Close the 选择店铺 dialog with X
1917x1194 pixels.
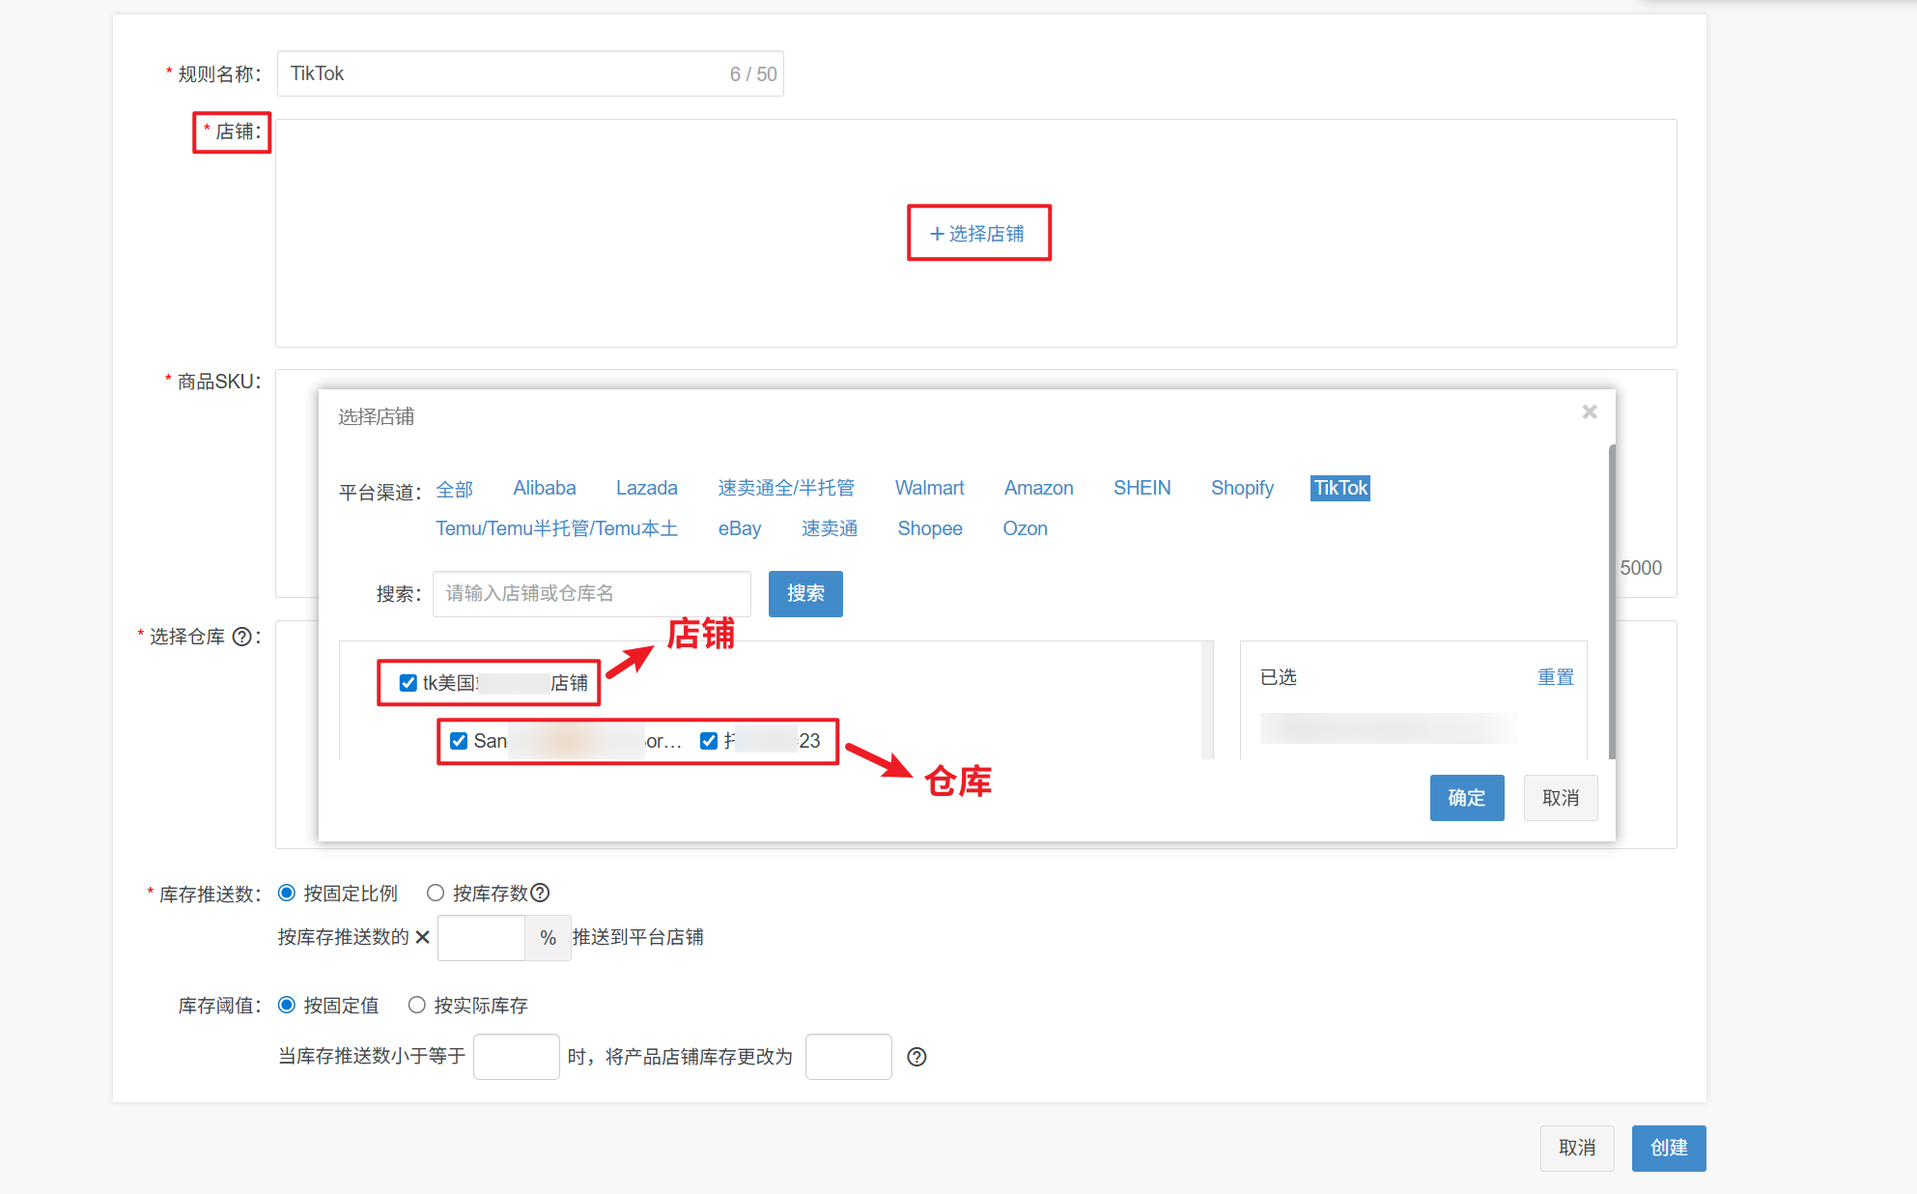point(1590,412)
